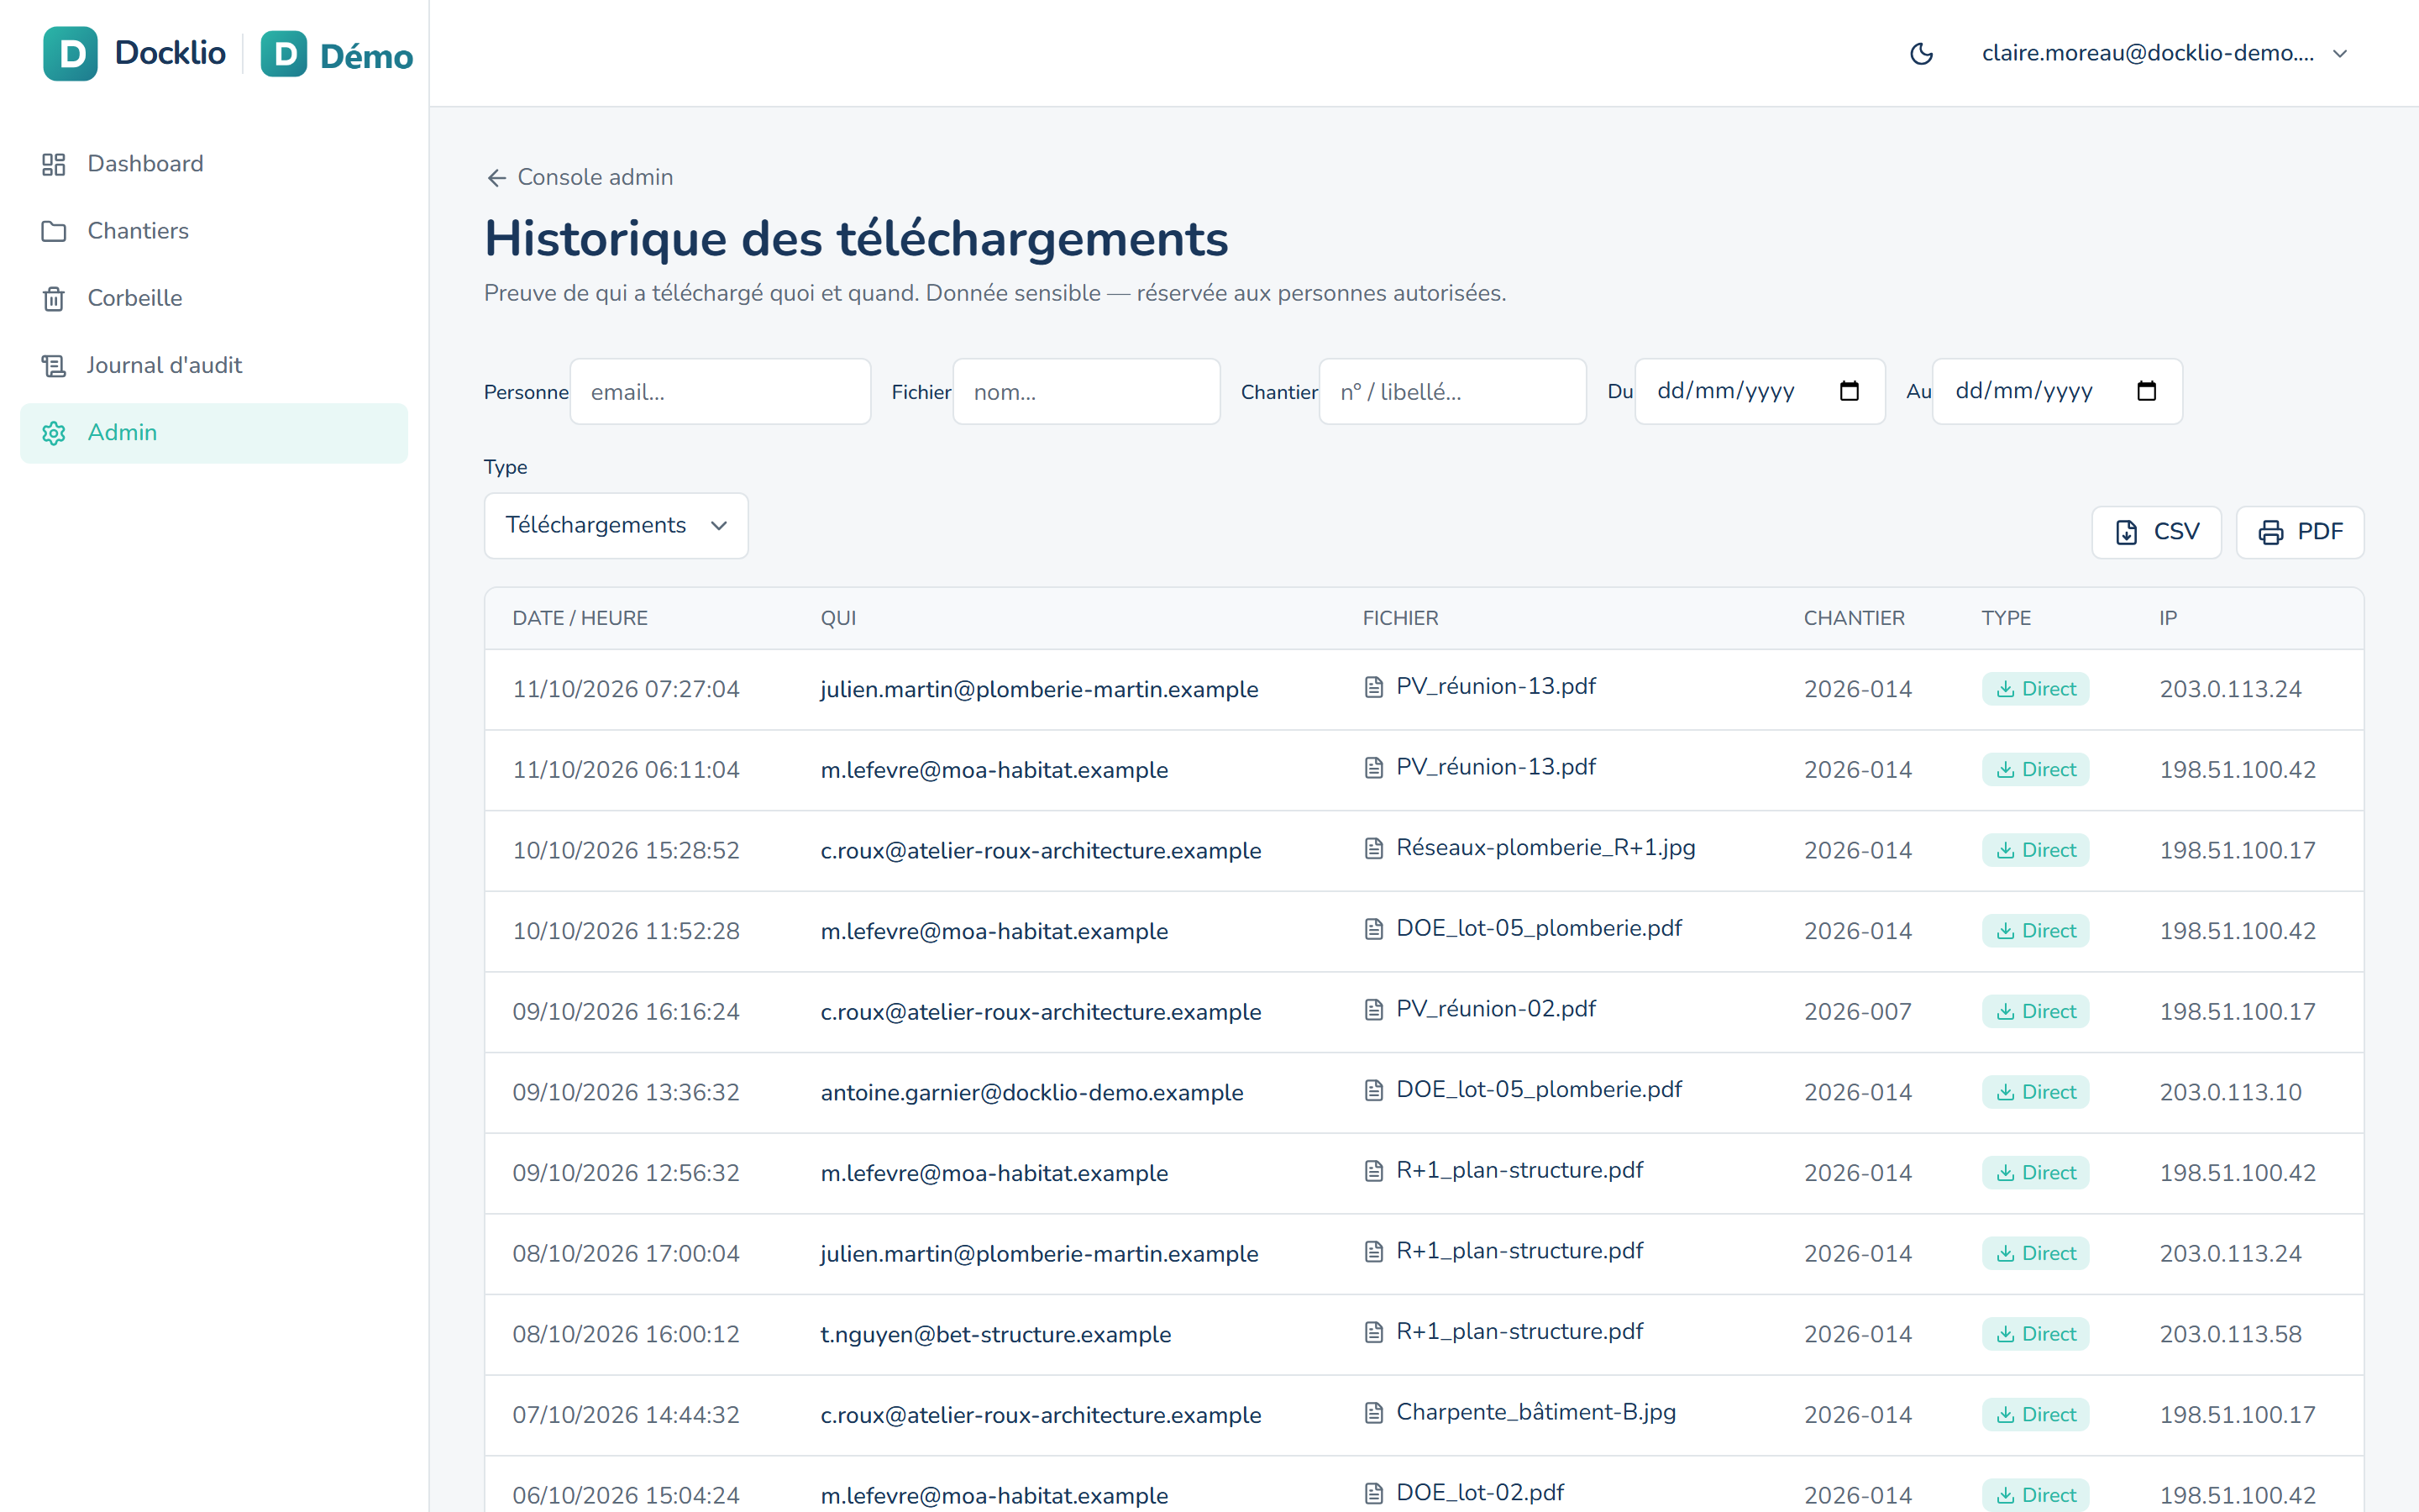Click the QUI column header
The image size is (2419, 1512).
837,618
